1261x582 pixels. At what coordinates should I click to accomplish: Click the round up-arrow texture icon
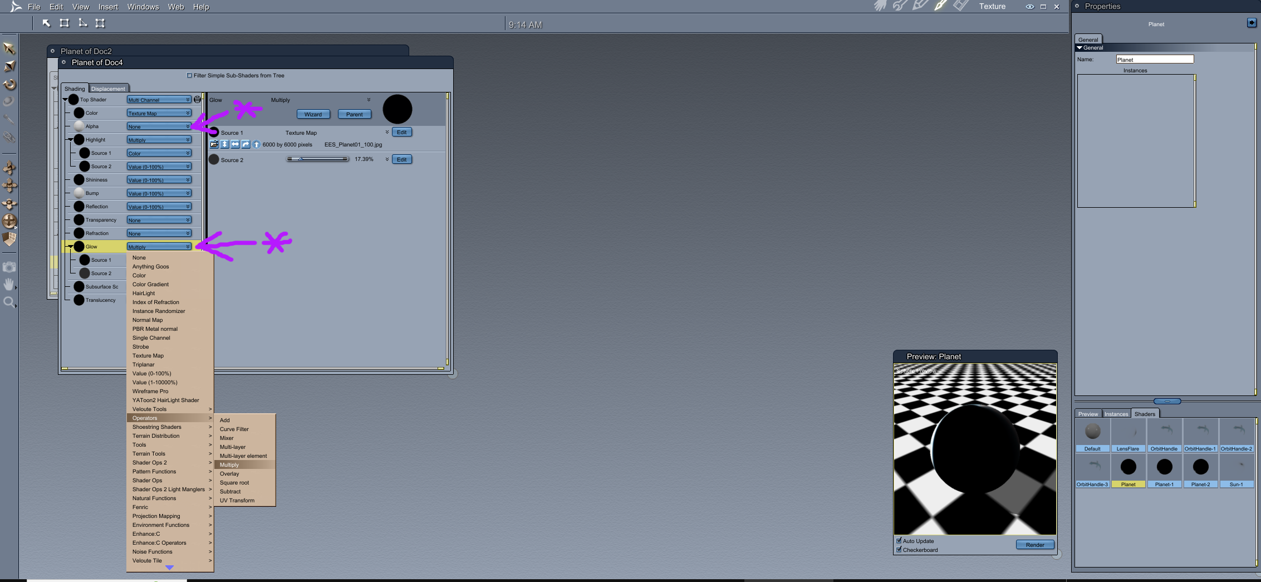click(x=256, y=144)
